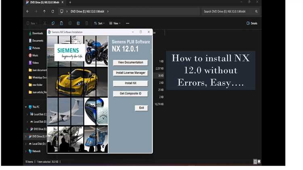303x170 pixels.
Task: Go forward in File Explorer
Action: 36,12
